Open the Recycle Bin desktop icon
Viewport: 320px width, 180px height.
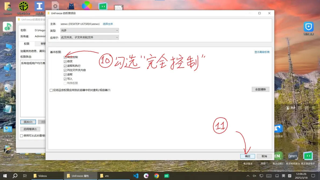pos(8,88)
